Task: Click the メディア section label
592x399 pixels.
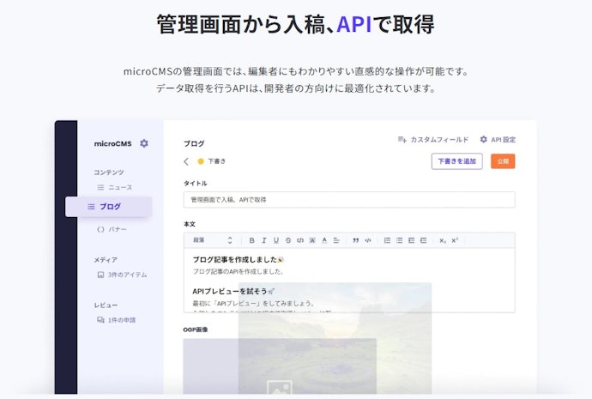Action: [106, 260]
